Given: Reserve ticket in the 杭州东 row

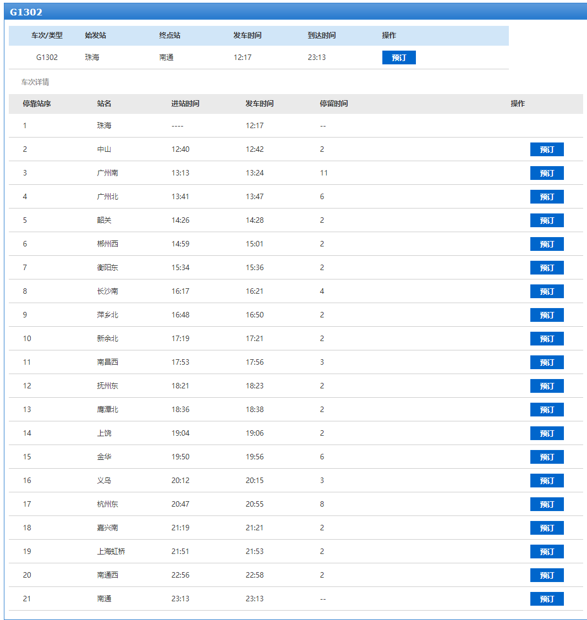Looking at the screenshot, I should pos(546,504).
